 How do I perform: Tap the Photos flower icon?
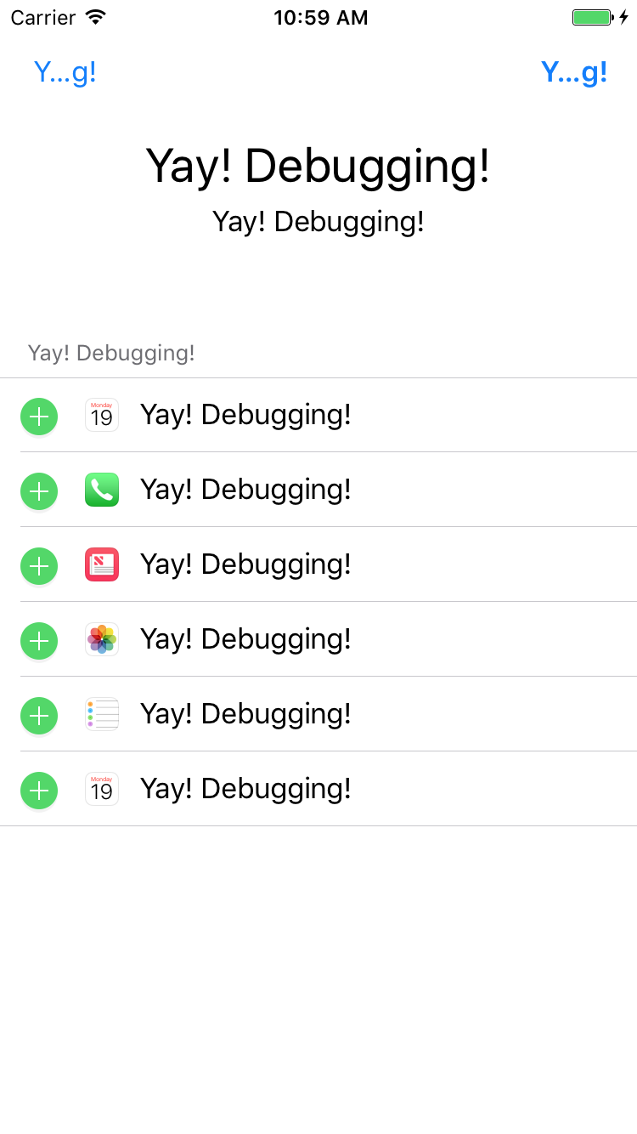[101, 639]
